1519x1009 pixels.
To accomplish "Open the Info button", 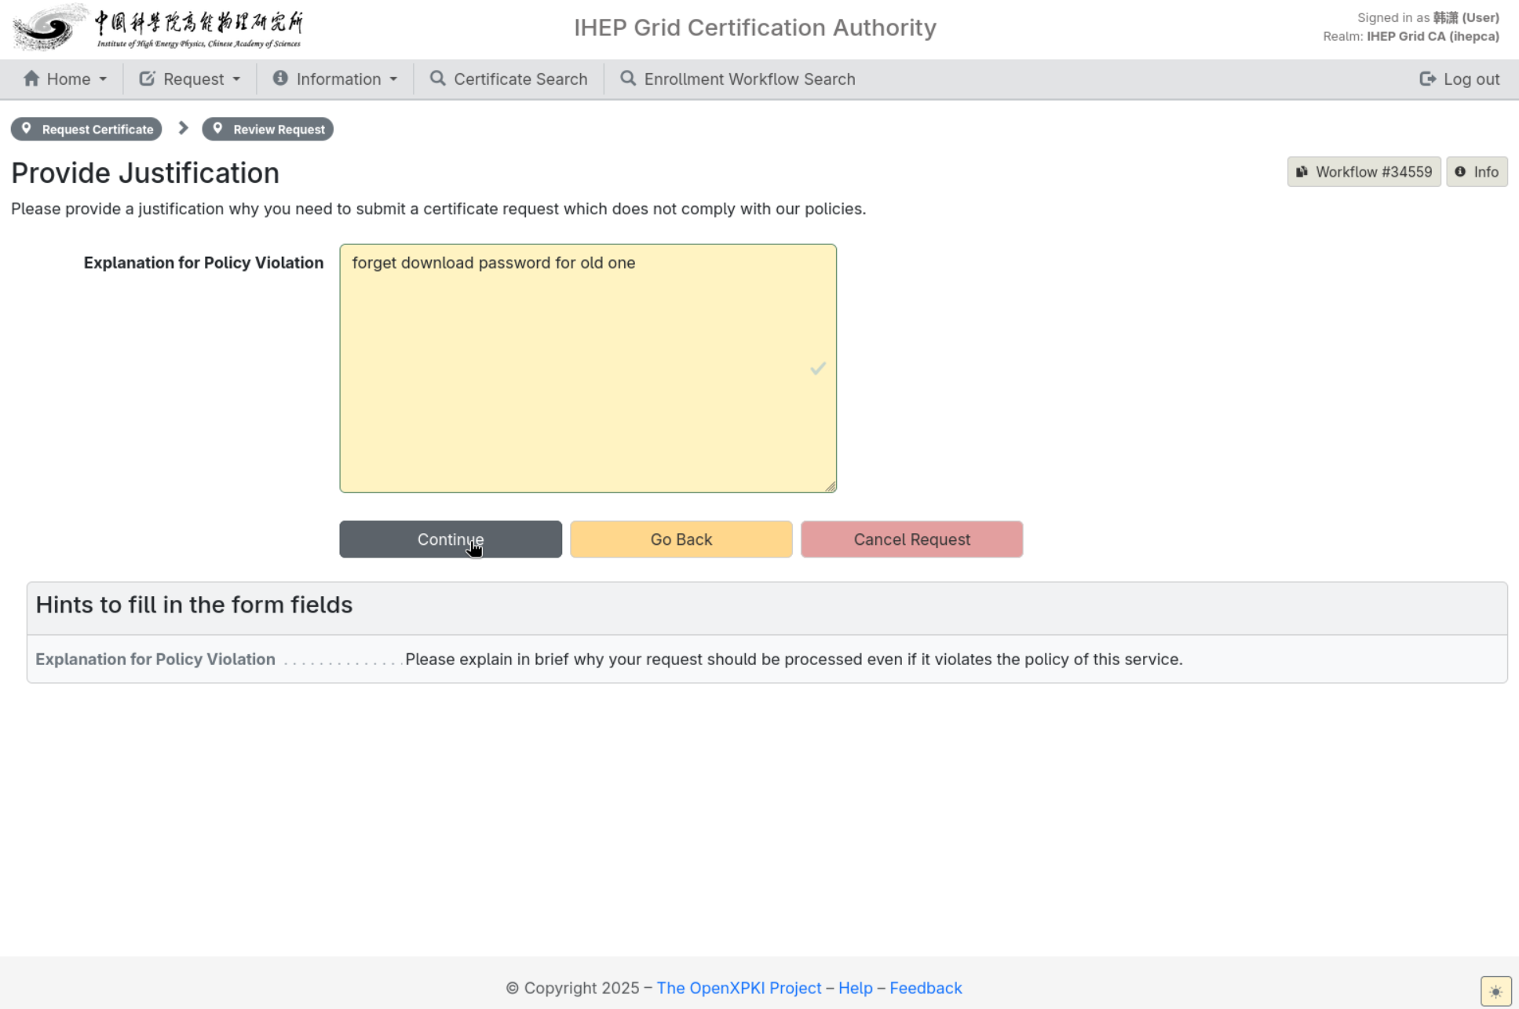I will point(1477,172).
